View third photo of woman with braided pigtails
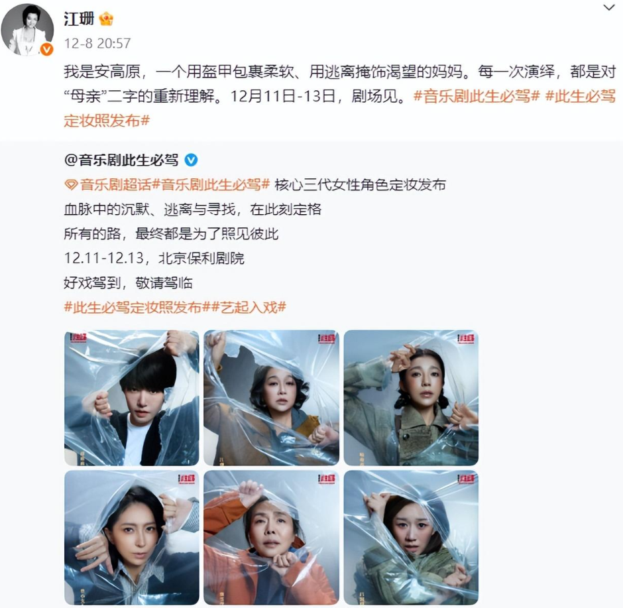 click(x=411, y=398)
